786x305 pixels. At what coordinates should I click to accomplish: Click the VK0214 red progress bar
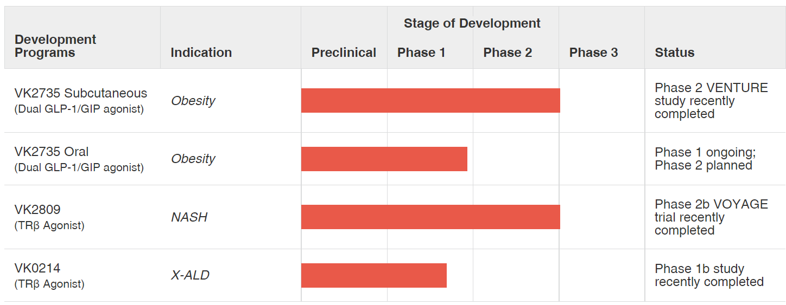pos(374,275)
